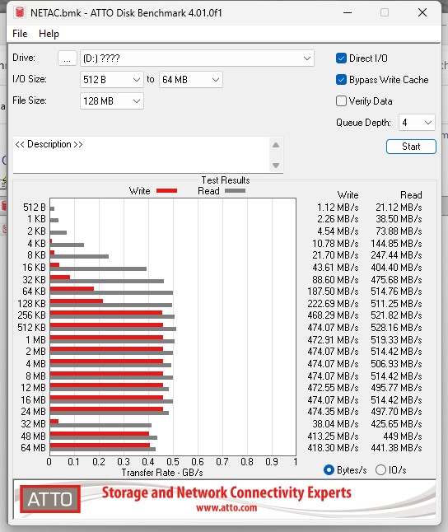Enable the Verify Data checkbox

pyautogui.click(x=341, y=101)
